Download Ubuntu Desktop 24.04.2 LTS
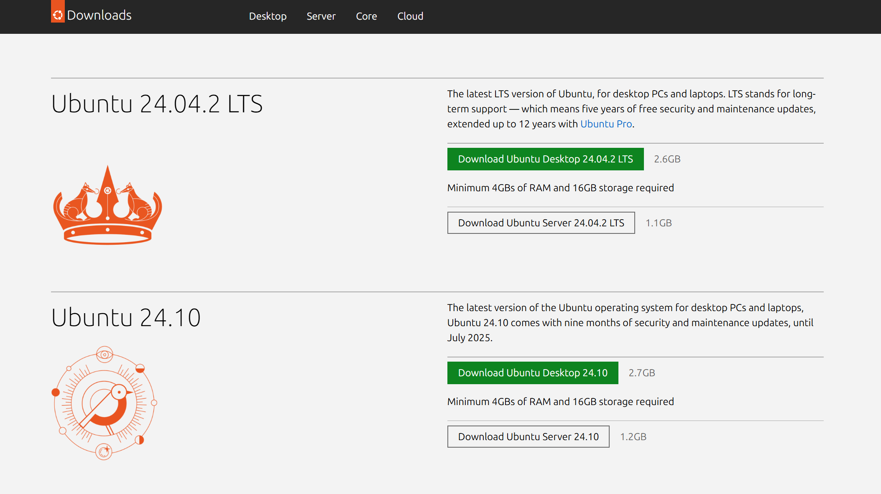The width and height of the screenshot is (881, 494). tap(545, 159)
